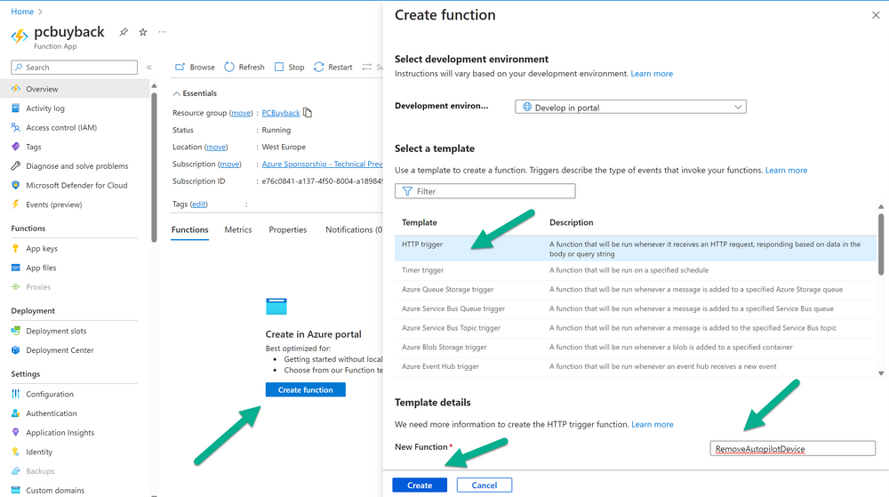The width and height of the screenshot is (889, 497).
Task: Pin the pcbuyback Function App
Action: tap(123, 32)
